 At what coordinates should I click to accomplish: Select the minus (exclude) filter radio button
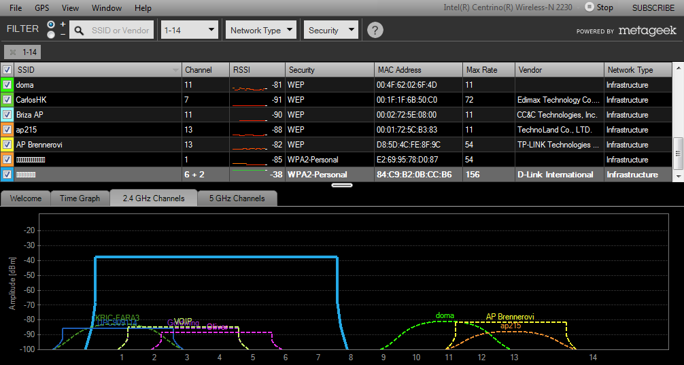[x=51, y=35]
